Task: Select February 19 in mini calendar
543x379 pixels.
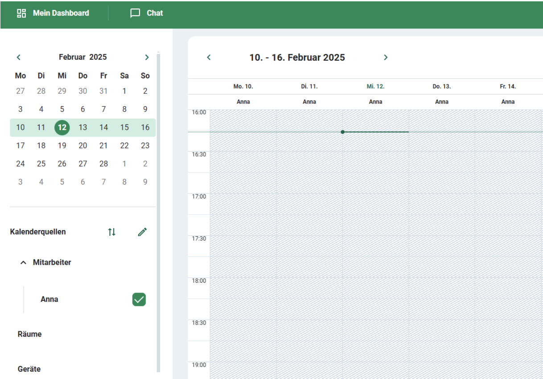Action: coord(62,145)
